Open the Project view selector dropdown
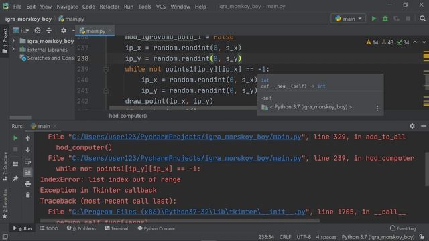The image size is (429, 241). tap(21, 31)
